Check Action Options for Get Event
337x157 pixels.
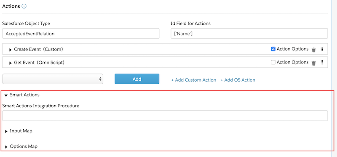(273, 62)
